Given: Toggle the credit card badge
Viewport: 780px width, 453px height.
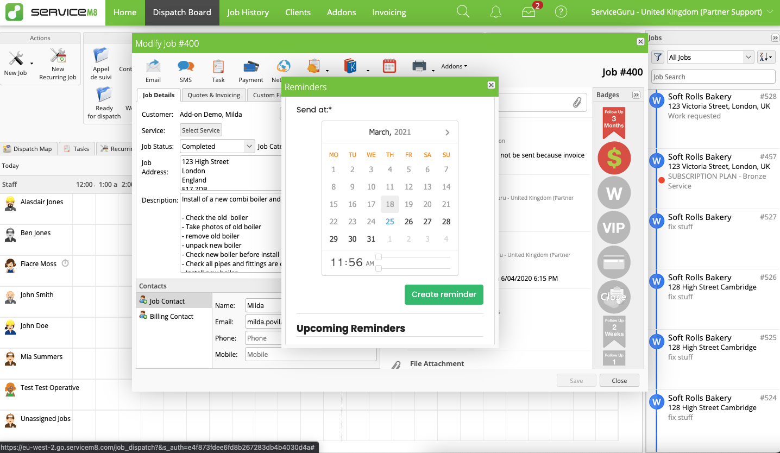Looking at the screenshot, I should click(x=614, y=262).
